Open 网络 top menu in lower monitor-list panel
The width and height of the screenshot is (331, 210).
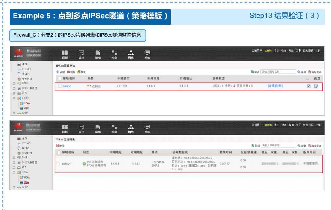[x=131, y=129]
